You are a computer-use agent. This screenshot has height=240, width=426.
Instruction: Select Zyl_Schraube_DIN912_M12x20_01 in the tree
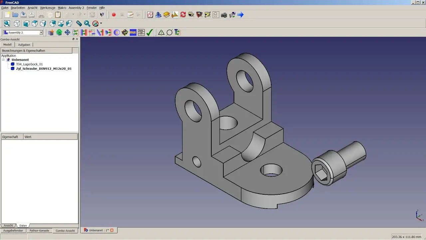[x=44, y=69]
